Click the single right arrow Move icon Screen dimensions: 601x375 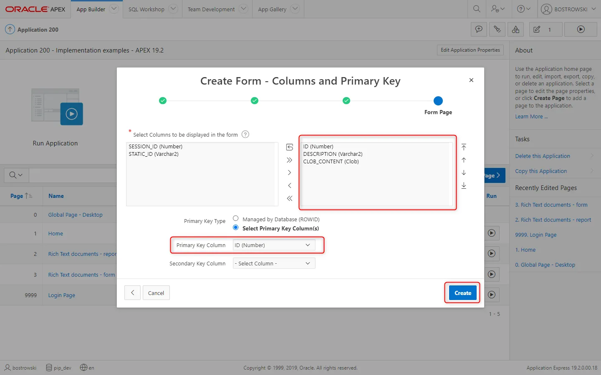(x=289, y=172)
